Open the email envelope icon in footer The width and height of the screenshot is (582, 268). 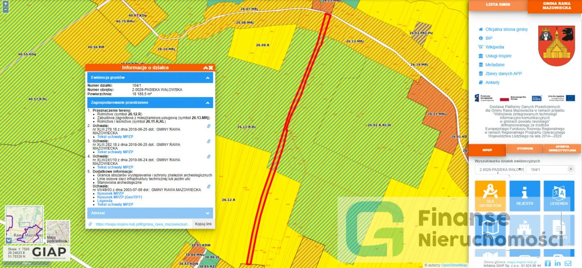(x=568, y=263)
